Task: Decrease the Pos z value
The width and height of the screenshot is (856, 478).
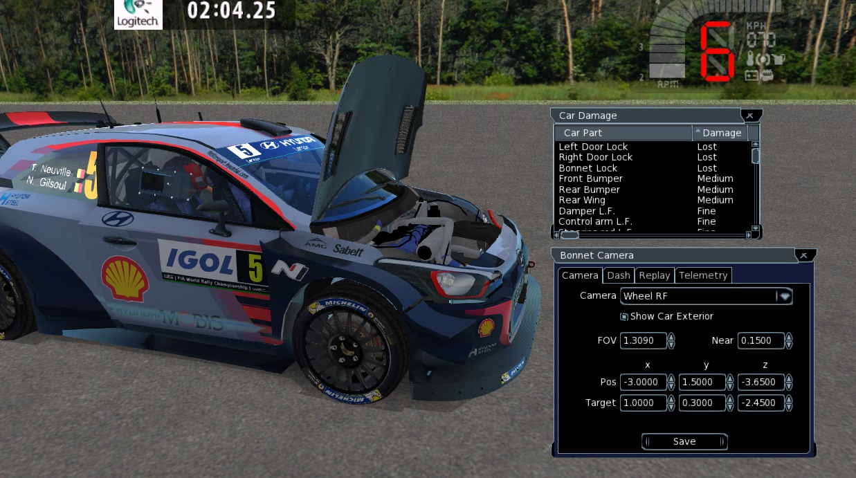Action: (x=789, y=386)
